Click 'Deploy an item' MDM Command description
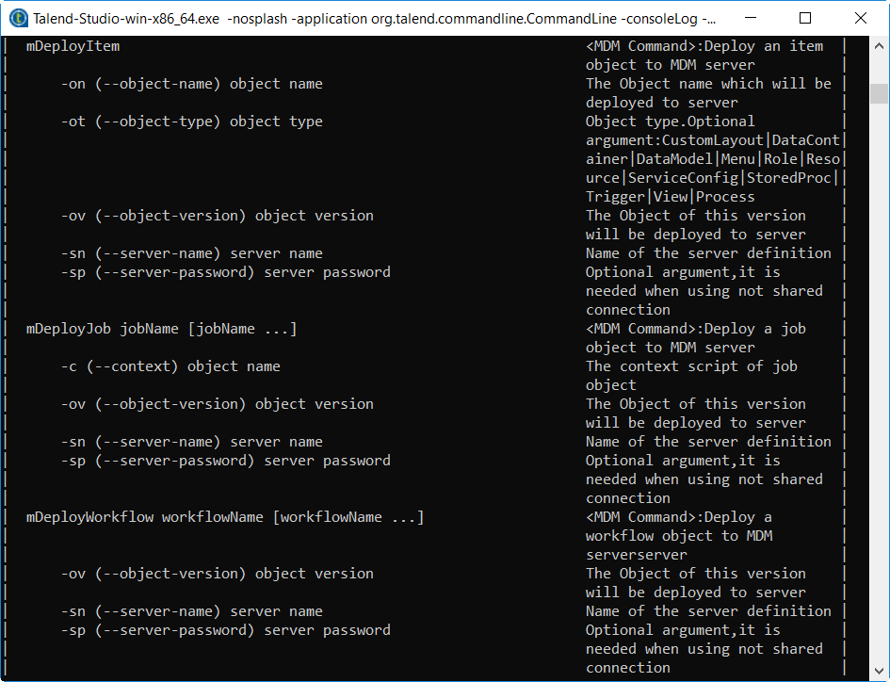Screen dimensions: 890x682 pyautogui.click(x=704, y=46)
